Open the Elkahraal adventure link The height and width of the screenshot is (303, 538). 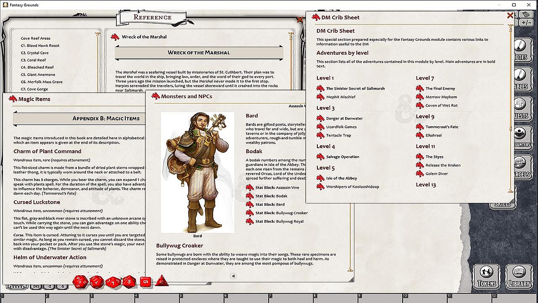coord(434,135)
